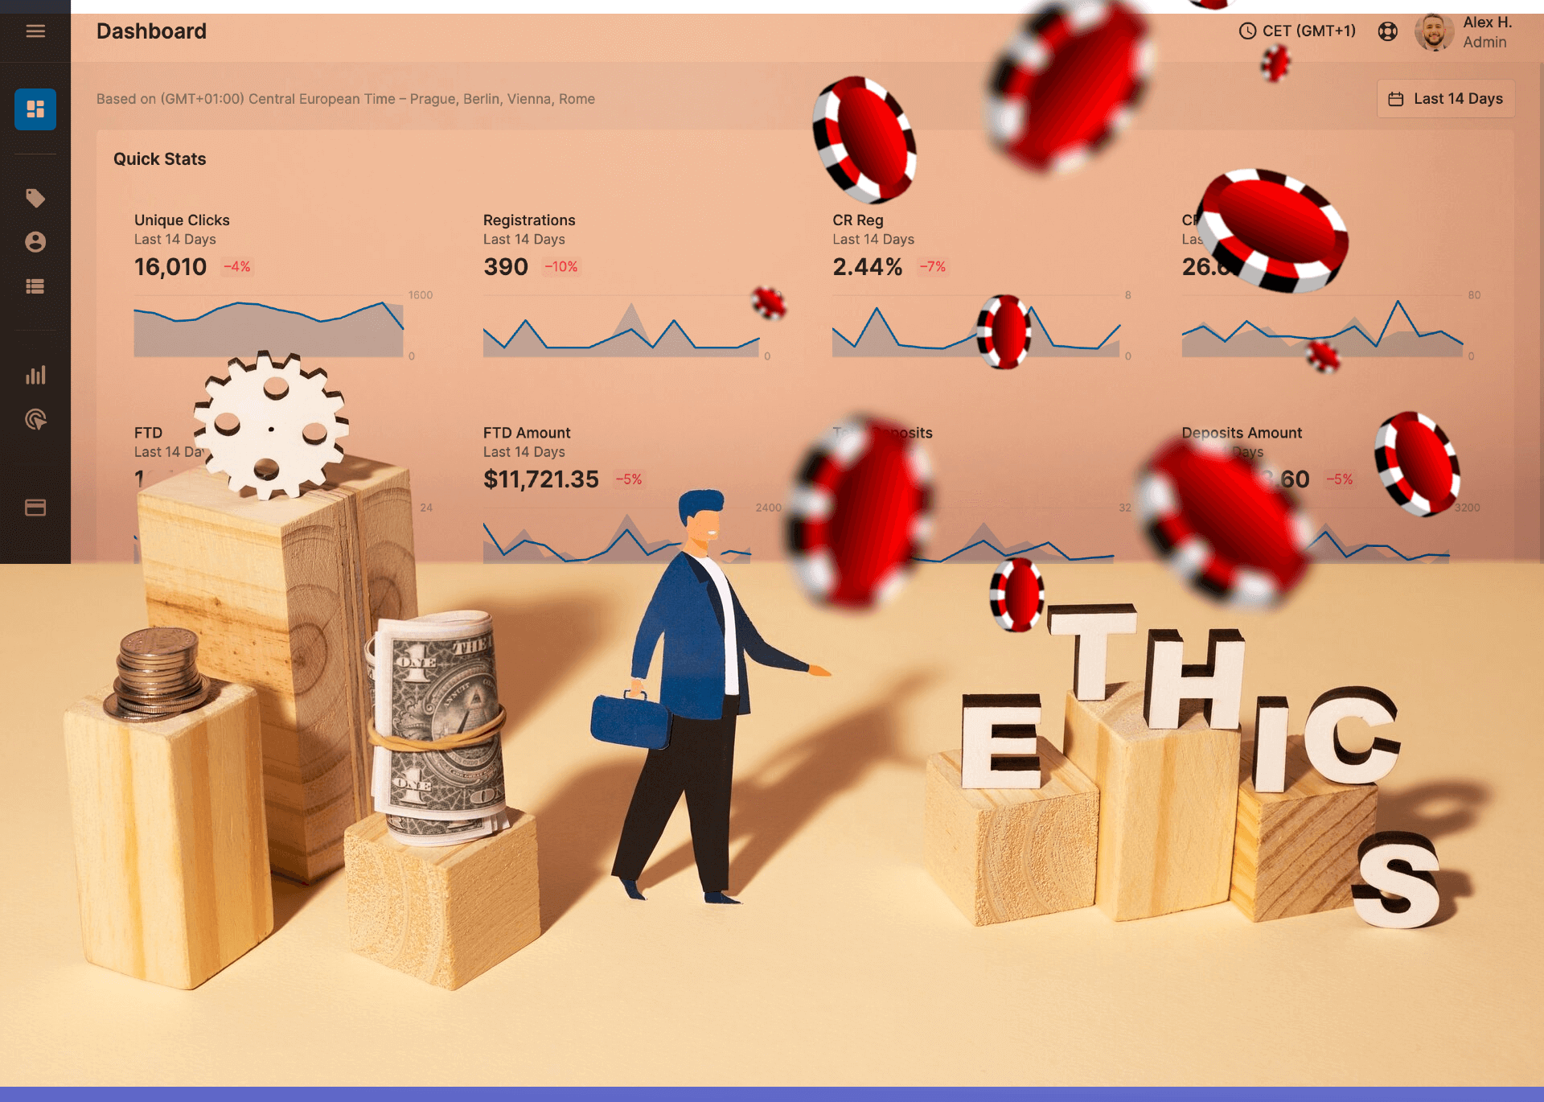
Task: Click the Registrations value 390
Action: (506, 267)
